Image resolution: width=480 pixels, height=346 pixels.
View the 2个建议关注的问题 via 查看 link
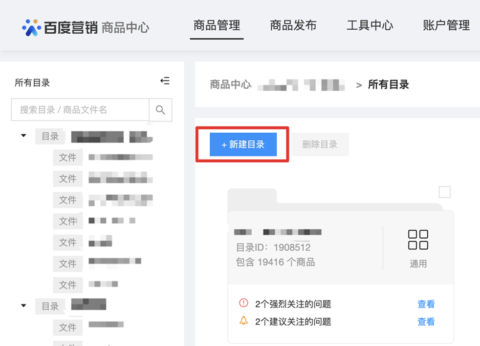tap(426, 322)
